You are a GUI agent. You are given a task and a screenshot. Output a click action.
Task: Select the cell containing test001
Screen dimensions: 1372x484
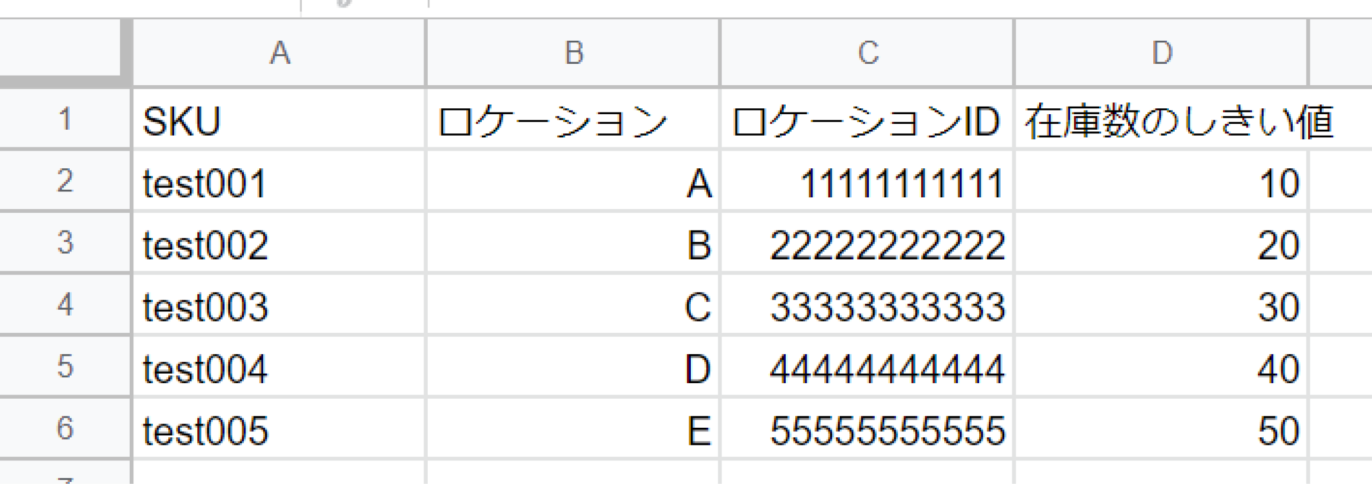tap(279, 182)
